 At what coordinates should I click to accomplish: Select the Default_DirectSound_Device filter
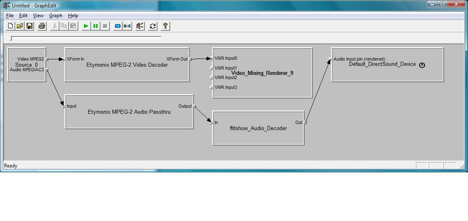click(x=388, y=64)
